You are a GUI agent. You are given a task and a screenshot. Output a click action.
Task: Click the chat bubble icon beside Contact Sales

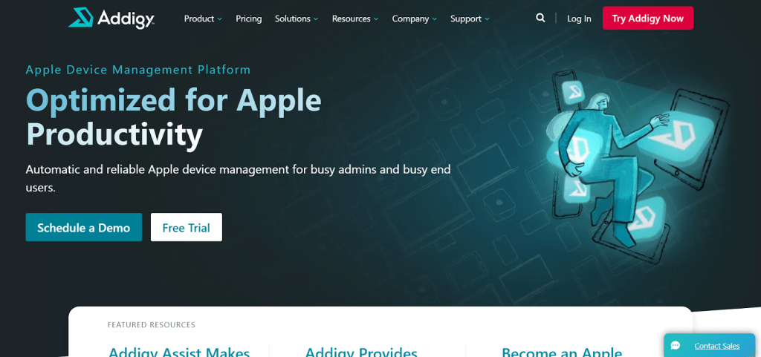coord(675,346)
